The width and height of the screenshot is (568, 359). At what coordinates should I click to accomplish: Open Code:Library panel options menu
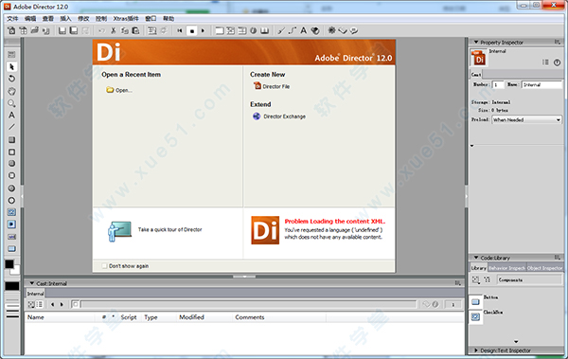(x=558, y=258)
